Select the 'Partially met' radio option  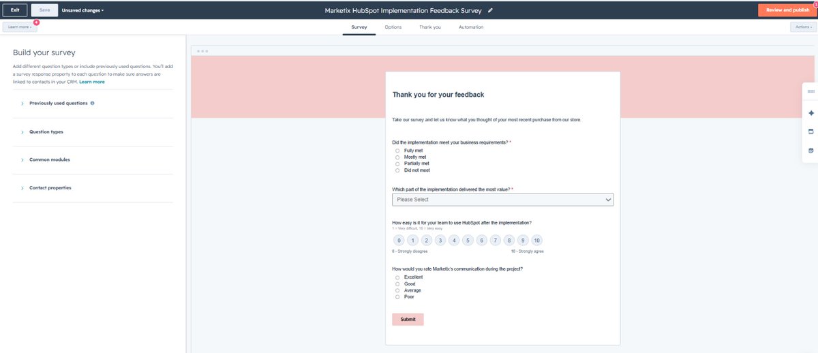coord(397,164)
